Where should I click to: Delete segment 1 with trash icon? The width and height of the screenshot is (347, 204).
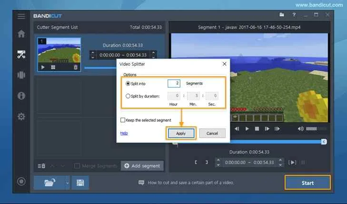[x=75, y=67]
